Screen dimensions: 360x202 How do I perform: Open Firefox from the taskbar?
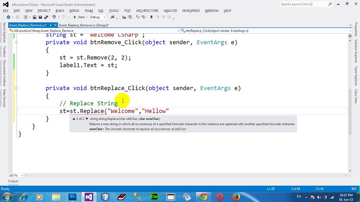coord(236,197)
